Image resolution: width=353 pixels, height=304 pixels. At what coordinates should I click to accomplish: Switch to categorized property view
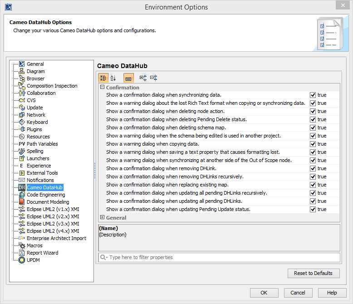click(103, 78)
